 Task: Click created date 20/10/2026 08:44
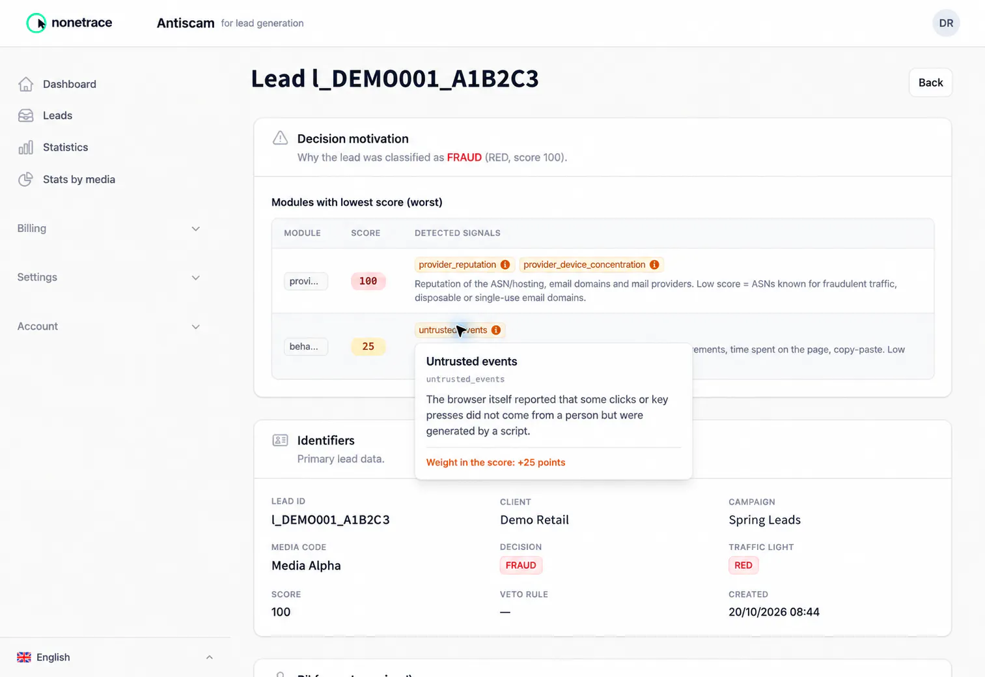[774, 612]
